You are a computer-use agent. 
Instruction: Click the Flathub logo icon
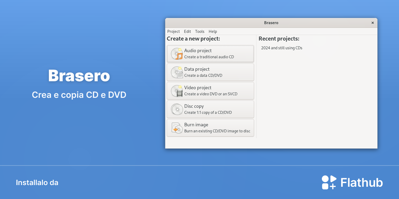point(329,182)
